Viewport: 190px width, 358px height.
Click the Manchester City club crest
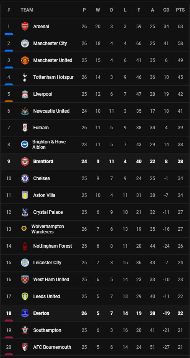pos(25,43)
